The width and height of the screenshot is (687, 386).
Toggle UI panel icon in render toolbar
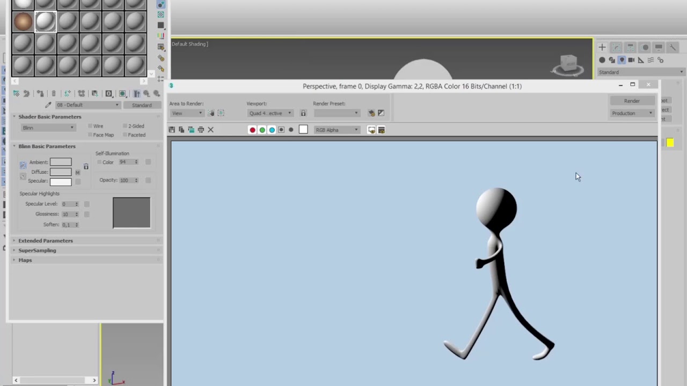coord(382,130)
